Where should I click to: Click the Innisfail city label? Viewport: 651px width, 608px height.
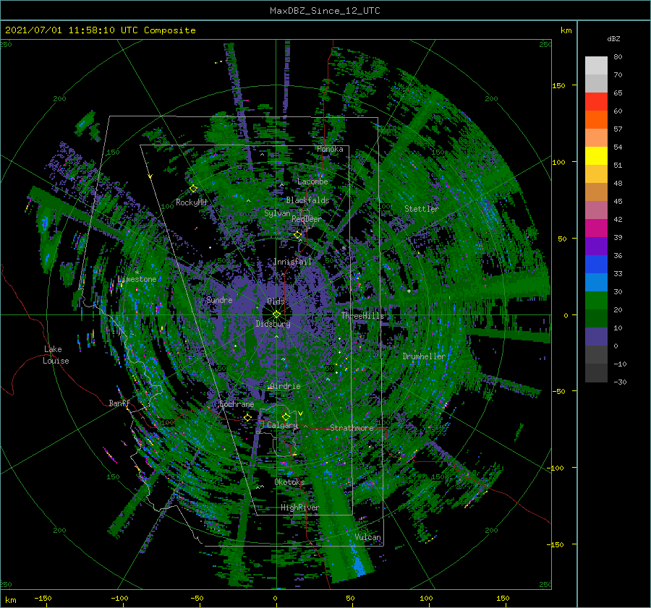coord(292,262)
